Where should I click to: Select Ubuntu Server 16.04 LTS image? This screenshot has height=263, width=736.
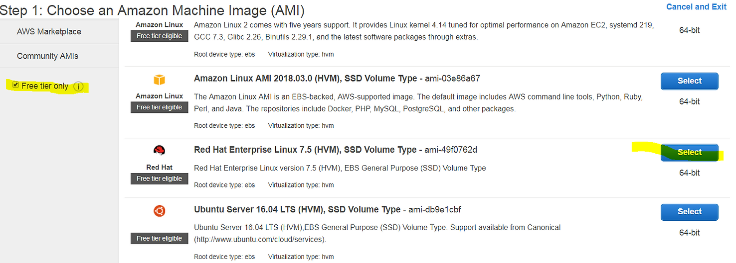pos(690,212)
